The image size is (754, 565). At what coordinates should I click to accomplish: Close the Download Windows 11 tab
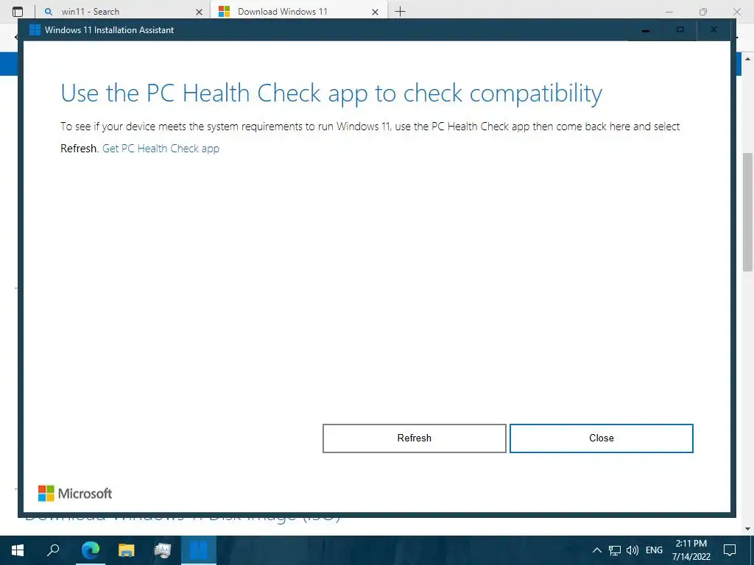pos(375,12)
